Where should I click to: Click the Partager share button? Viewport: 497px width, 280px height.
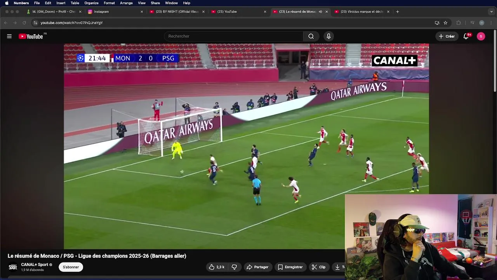click(257, 267)
